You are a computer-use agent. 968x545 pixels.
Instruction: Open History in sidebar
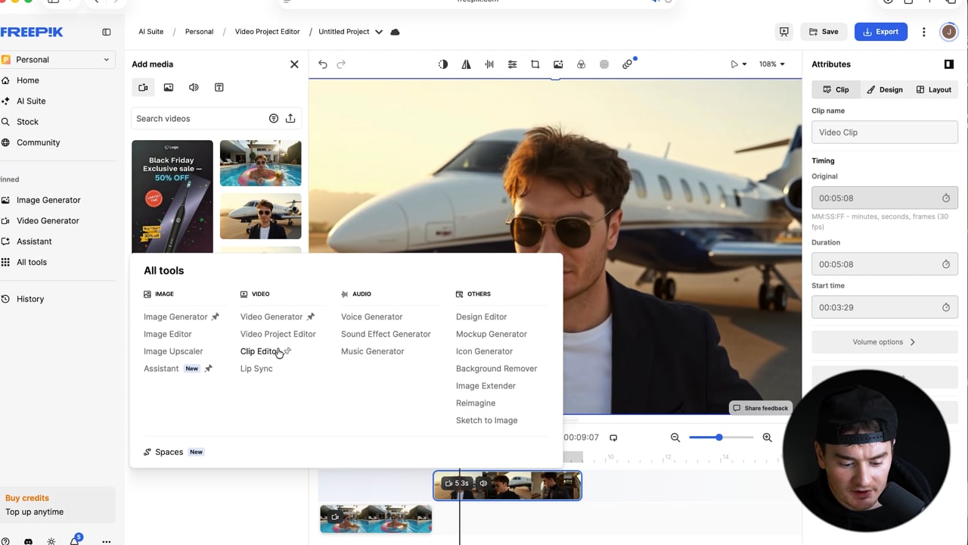30,299
